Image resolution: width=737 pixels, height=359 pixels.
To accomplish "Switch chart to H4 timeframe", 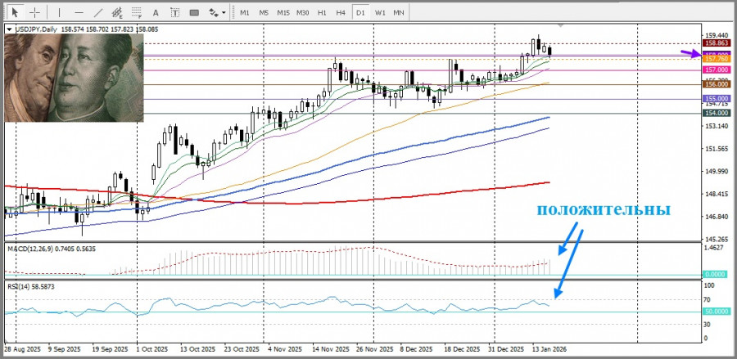I will click(341, 12).
